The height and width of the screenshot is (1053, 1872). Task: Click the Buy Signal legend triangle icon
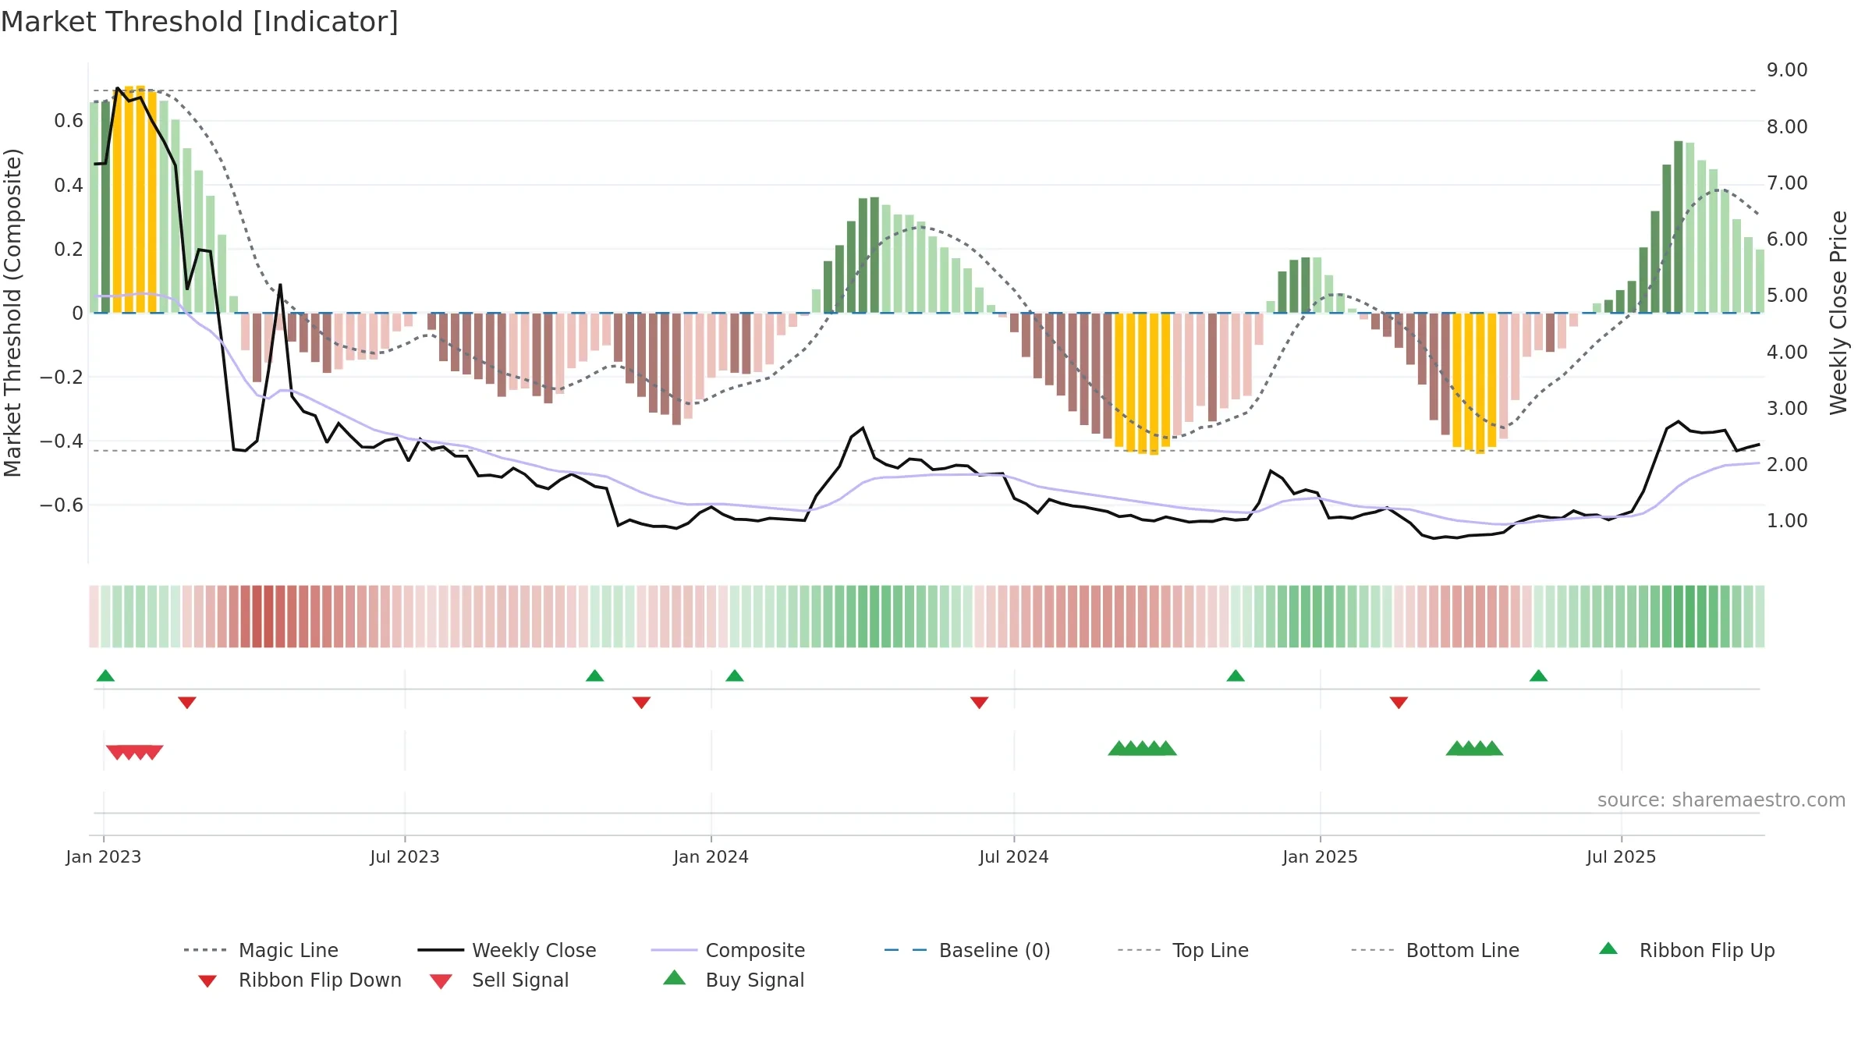point(675,978)
